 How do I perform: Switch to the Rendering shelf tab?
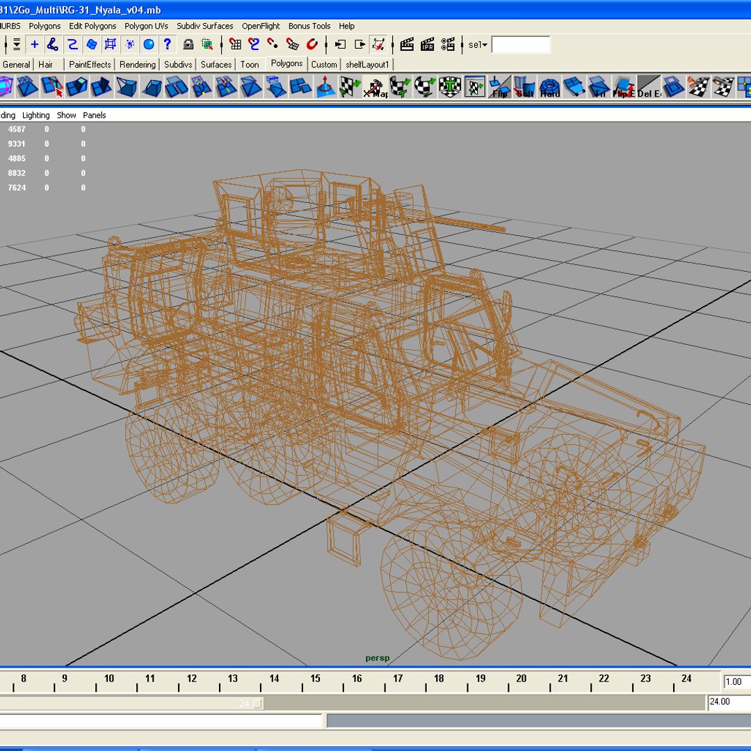(138, 65)
